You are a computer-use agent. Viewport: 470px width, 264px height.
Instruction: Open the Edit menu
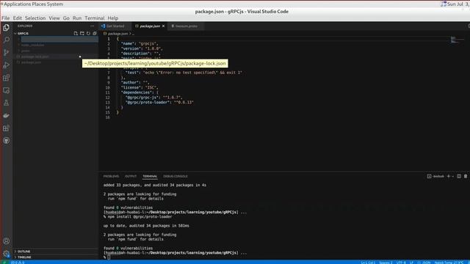17,18
